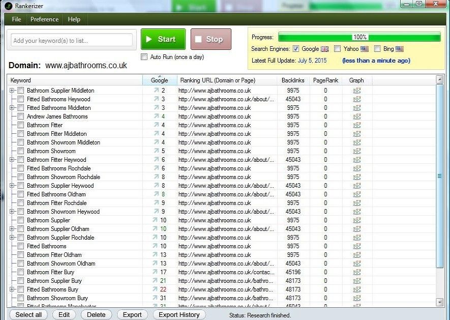Open graph icon for Bathroom Supplier Oldham
Image resolution: width=450 pixels, height=320 pixels.
point(357,229)
